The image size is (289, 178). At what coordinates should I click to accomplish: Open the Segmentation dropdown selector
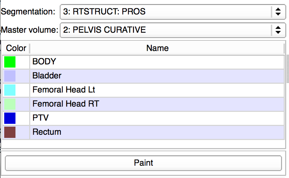[166, 12]
